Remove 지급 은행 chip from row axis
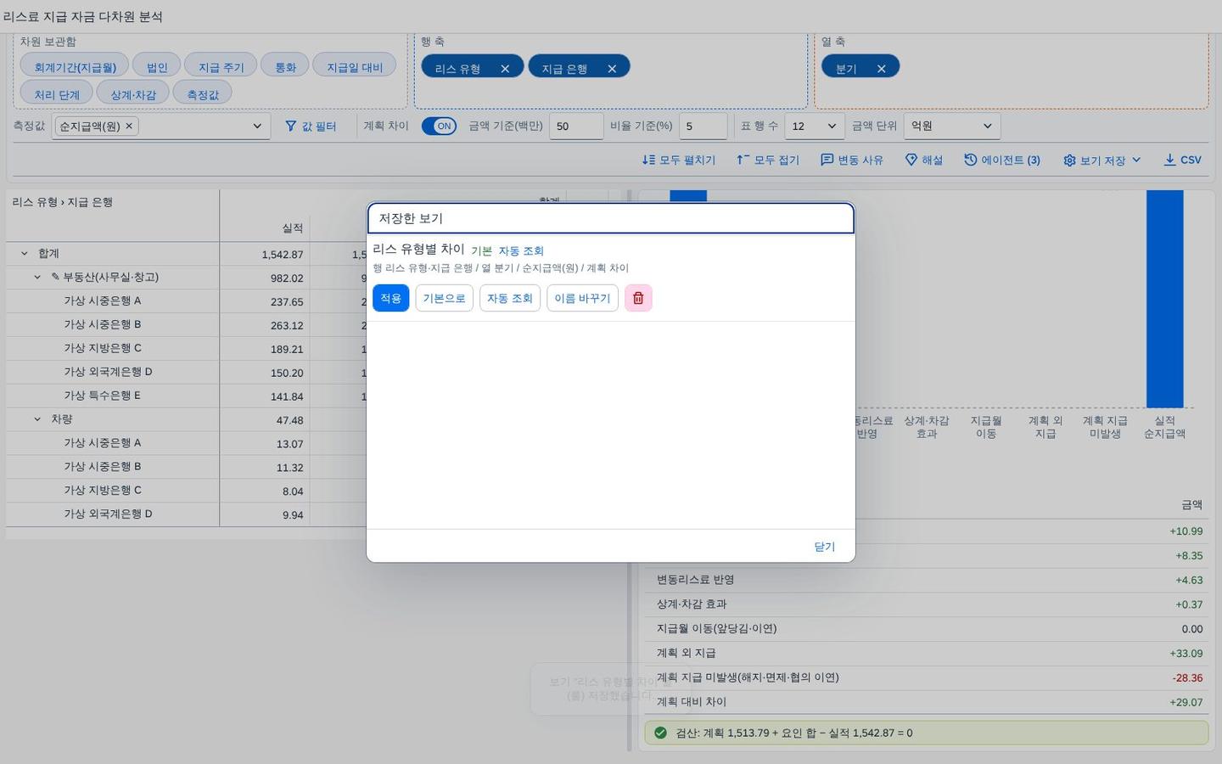This screenshot has width=1222, height=764. click(612, 69)
